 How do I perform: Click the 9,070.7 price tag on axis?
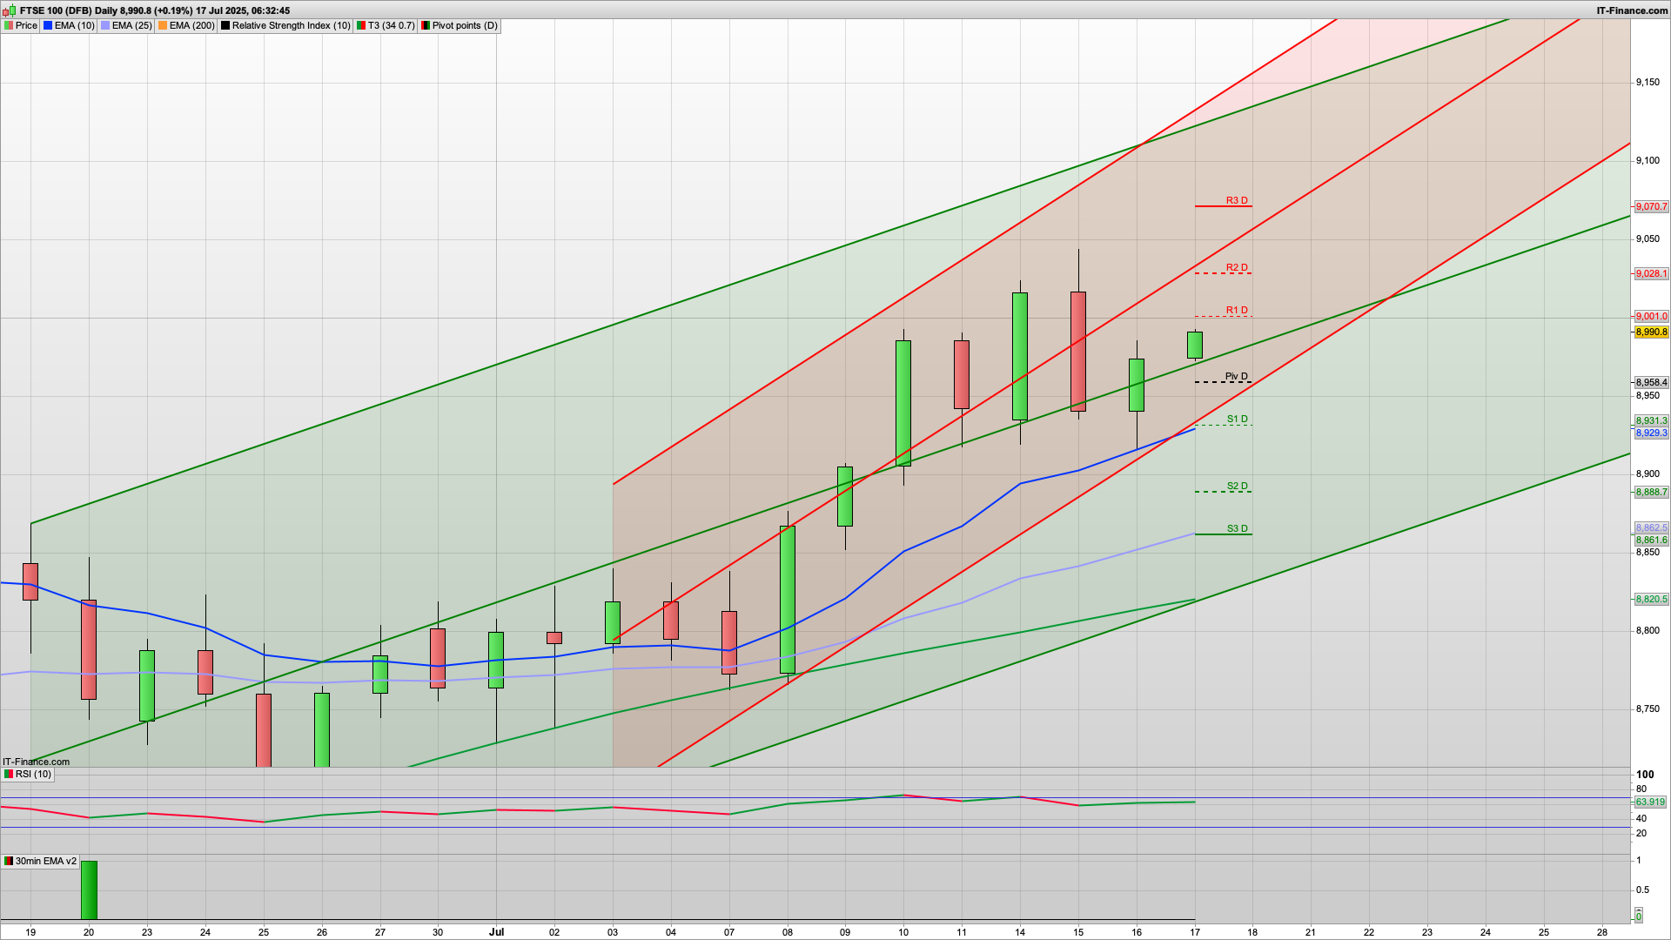[x=1651, y=207]
